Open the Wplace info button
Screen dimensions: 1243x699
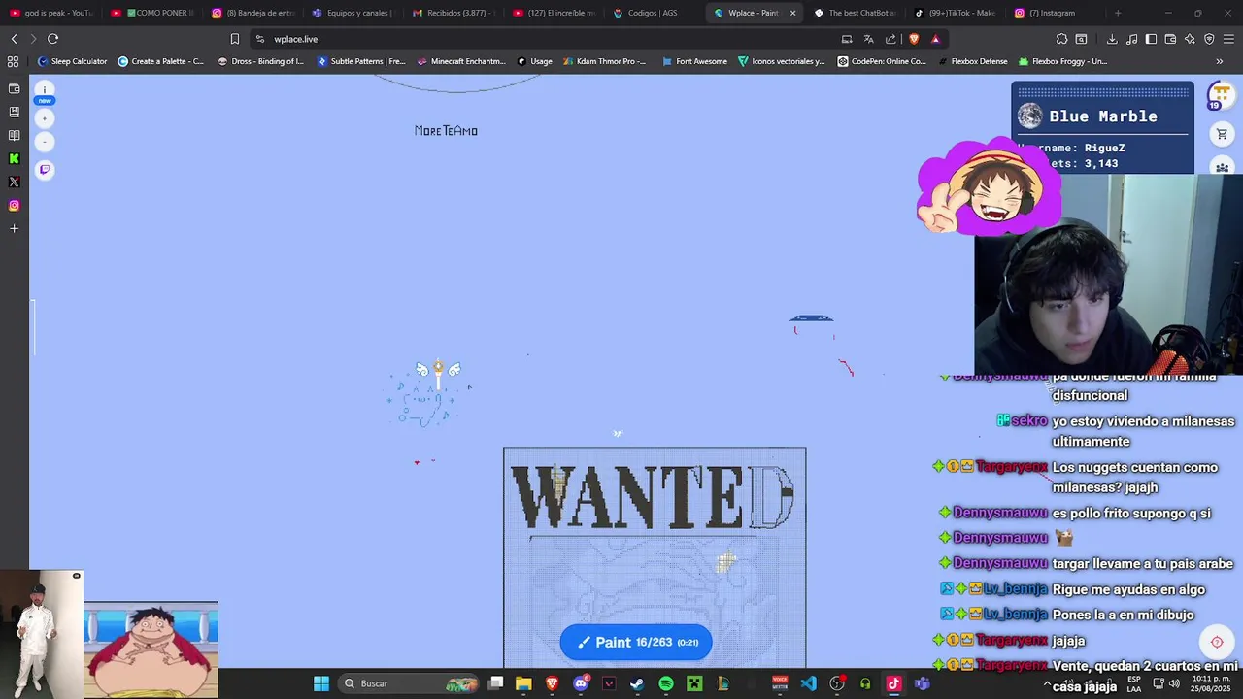(x=44, y=89)
